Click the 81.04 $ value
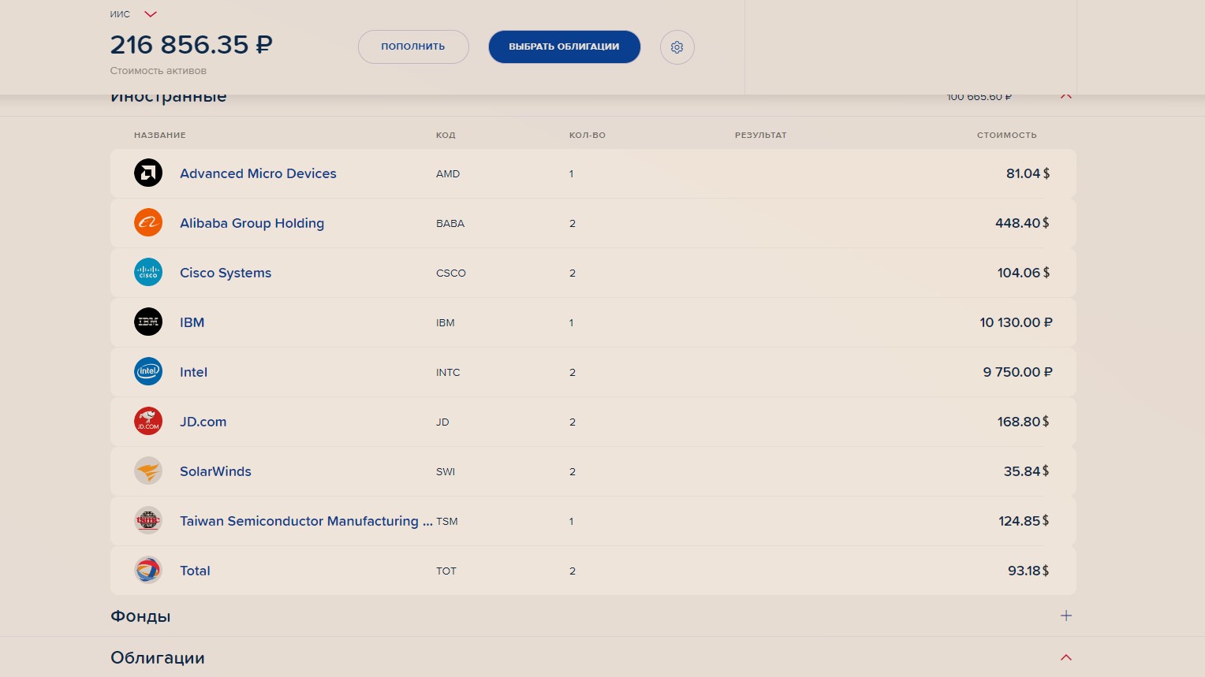Image resolution: width=1205 pixels, height=677 pixels. 1028,173
